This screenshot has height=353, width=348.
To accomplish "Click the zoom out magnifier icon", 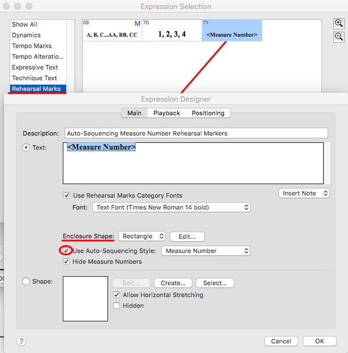I will click(x=338, y=36).
